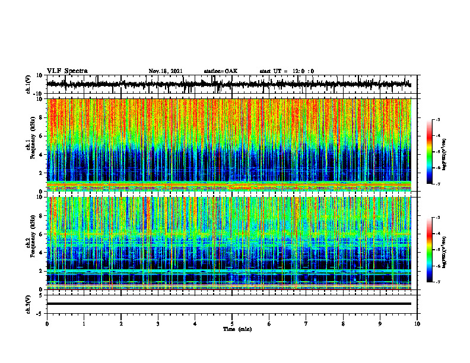Select the "-3" label on ch.1 colorbar
The height and width of the screenshot is (363, 470).
(x=437, y=119)
